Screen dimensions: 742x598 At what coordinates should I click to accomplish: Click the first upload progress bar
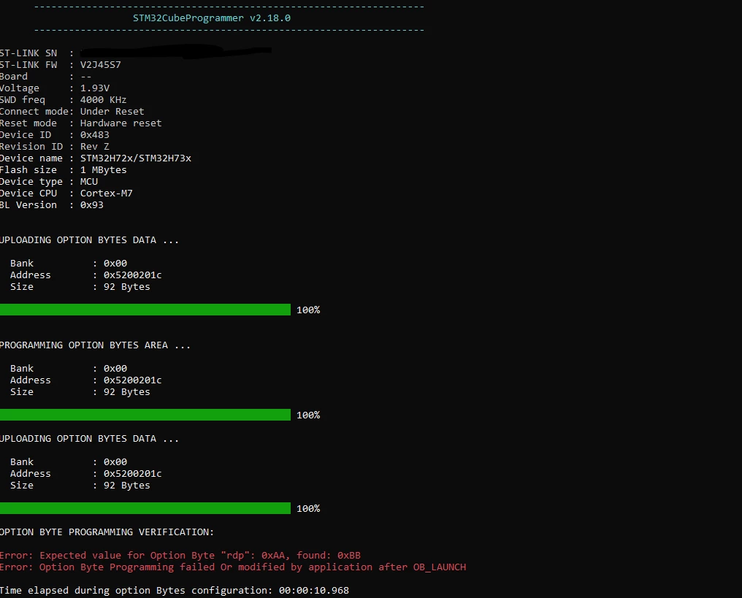pos(145,310)
